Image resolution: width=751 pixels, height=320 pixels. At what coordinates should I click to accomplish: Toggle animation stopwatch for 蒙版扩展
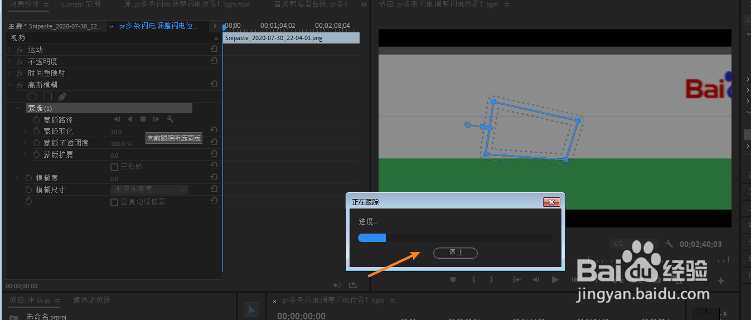click(x=36, y=154)
